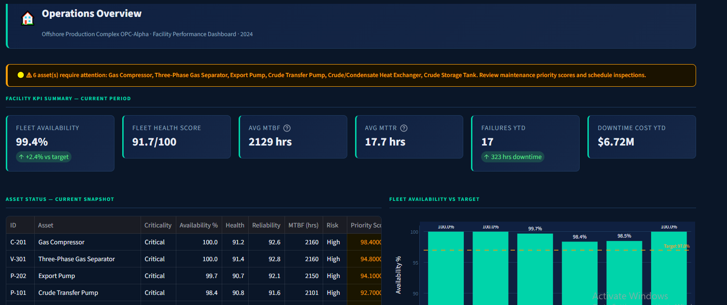
Task: Click the house icon beside Operations Overview
Action: (28, 19)
